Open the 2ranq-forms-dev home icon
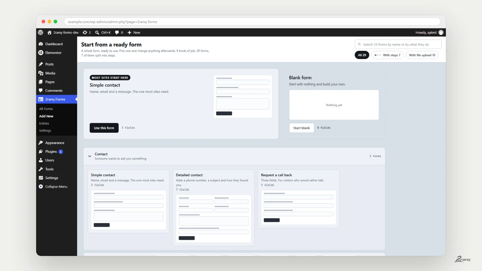Image resolution: width=482 pixels, height=271 pixels. pyautogui.click(x=49, y=33)
